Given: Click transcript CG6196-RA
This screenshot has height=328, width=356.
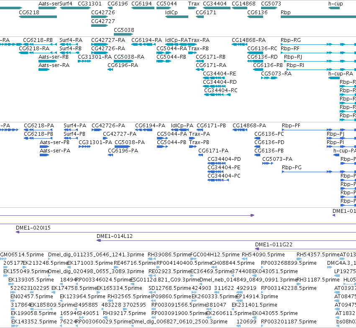Looking at the screenshot, I should [x=110, y=70].
